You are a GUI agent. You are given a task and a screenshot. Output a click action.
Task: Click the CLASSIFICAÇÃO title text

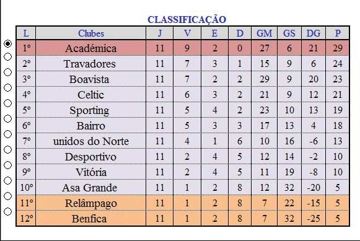pyautogui.click(x=187, y=19)
